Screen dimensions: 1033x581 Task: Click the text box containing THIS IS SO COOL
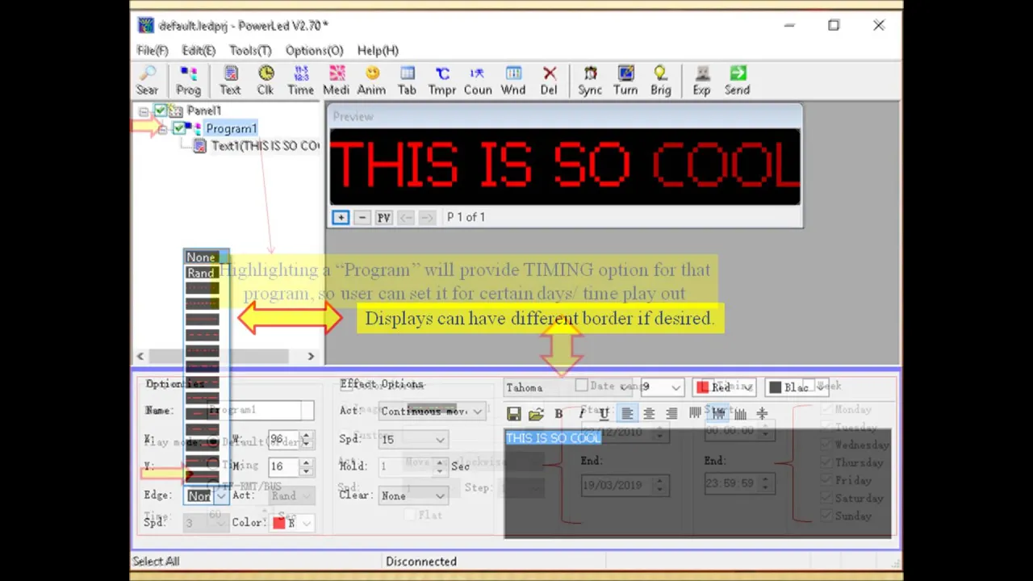point(697,483)
